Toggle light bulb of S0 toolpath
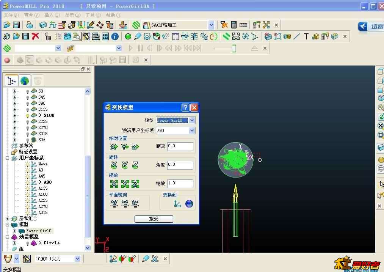 tap(27, 91)
